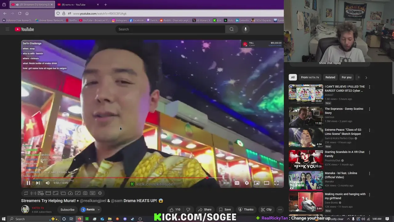Show more filter chips with right arrow
This screenshot has height=222, width=394.
coord(366,78)
